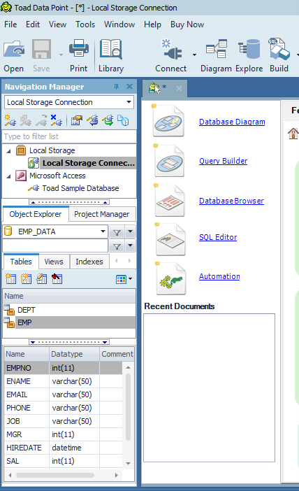Click the new connection starred plug icon
The image size is (299, 491).
[10, 120]
